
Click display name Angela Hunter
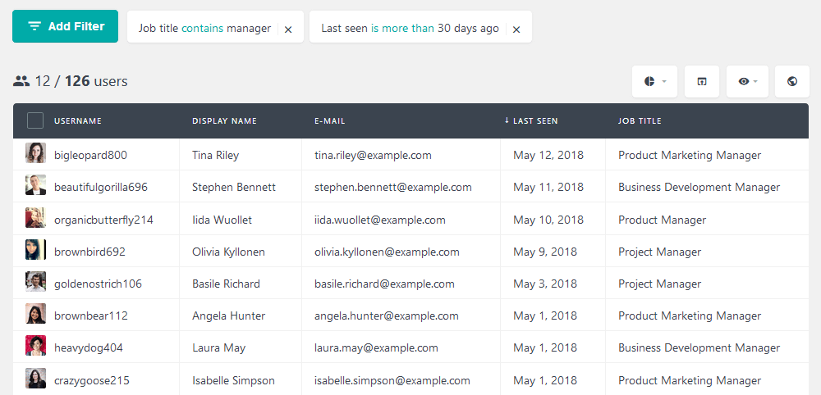229,316
